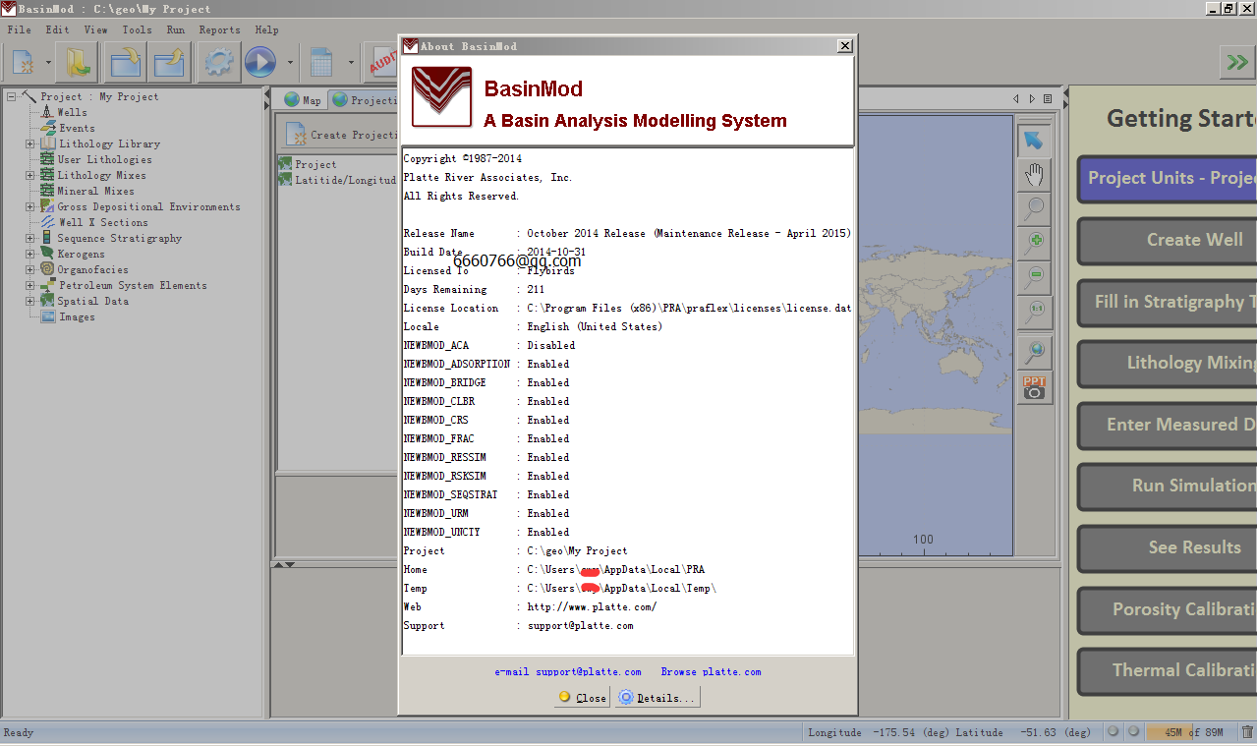
Task: Expand the Lithology Library tree node
Action: 30,143
